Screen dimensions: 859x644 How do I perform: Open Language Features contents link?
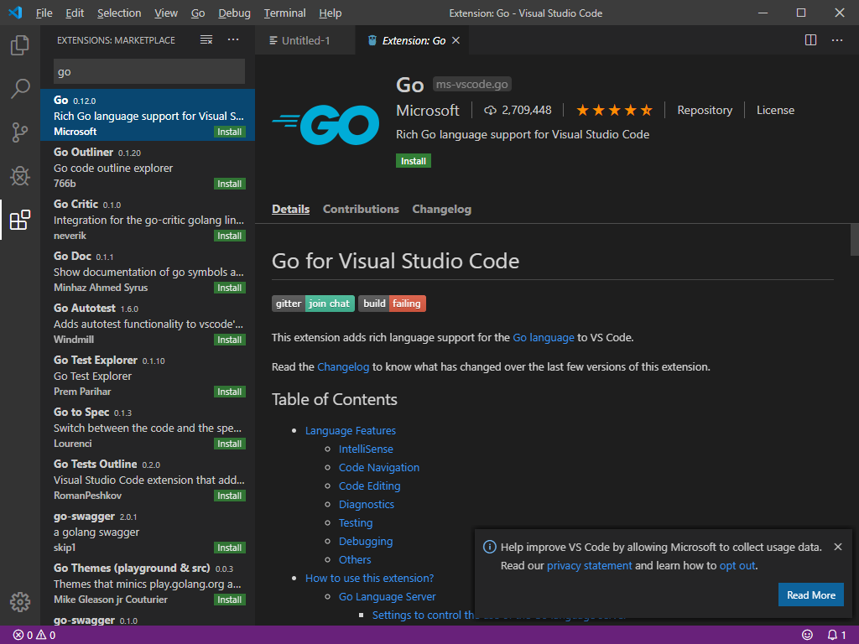pos(350,430)
